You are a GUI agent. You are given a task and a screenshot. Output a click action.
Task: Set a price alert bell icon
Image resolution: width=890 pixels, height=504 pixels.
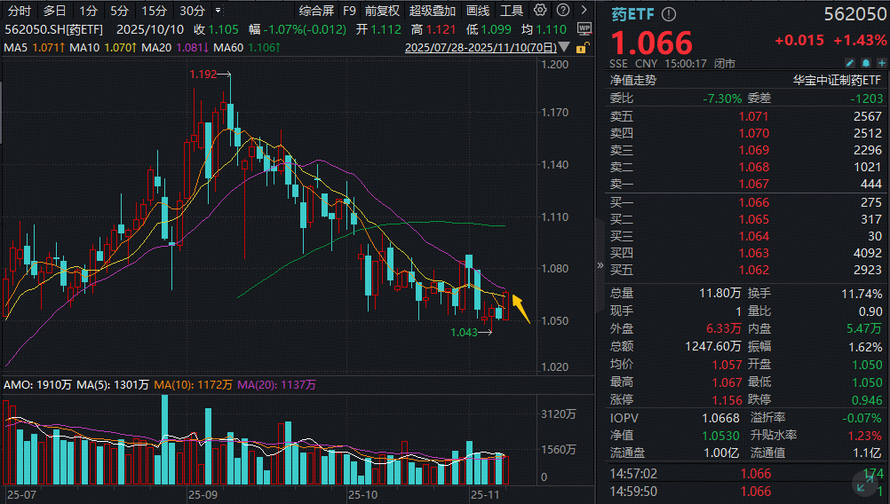[863, 63]
